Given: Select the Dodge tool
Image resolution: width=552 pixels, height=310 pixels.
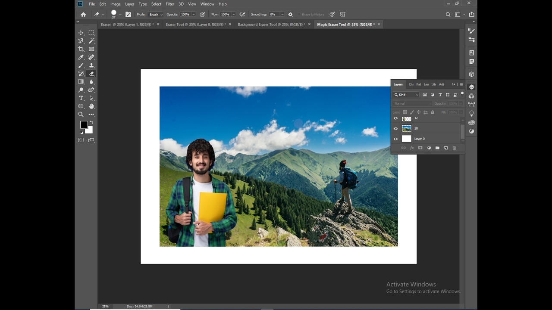Looking at the screenshot, I should (x=81, y=90).
